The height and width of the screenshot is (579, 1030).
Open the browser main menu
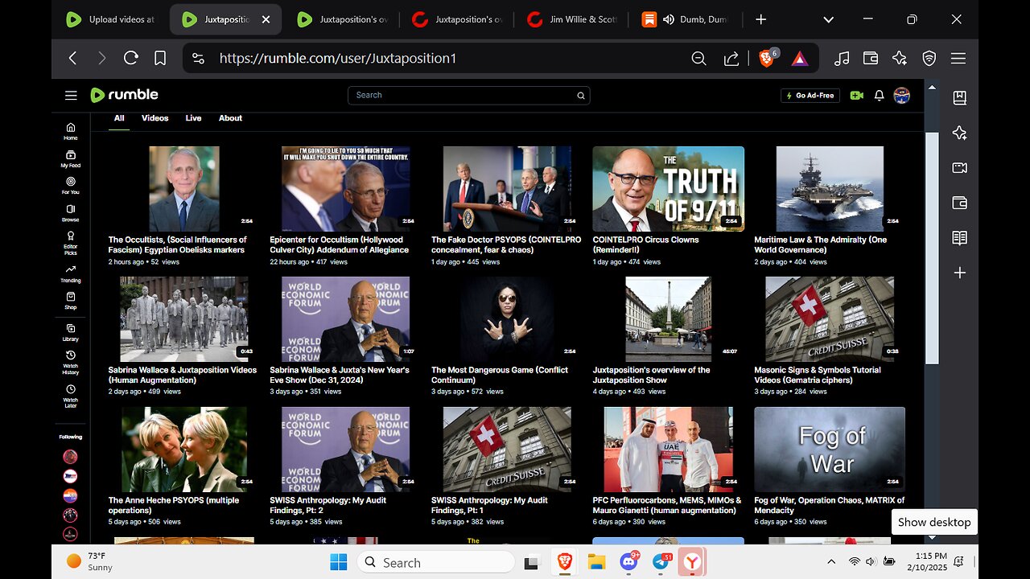tap(958, 58)
